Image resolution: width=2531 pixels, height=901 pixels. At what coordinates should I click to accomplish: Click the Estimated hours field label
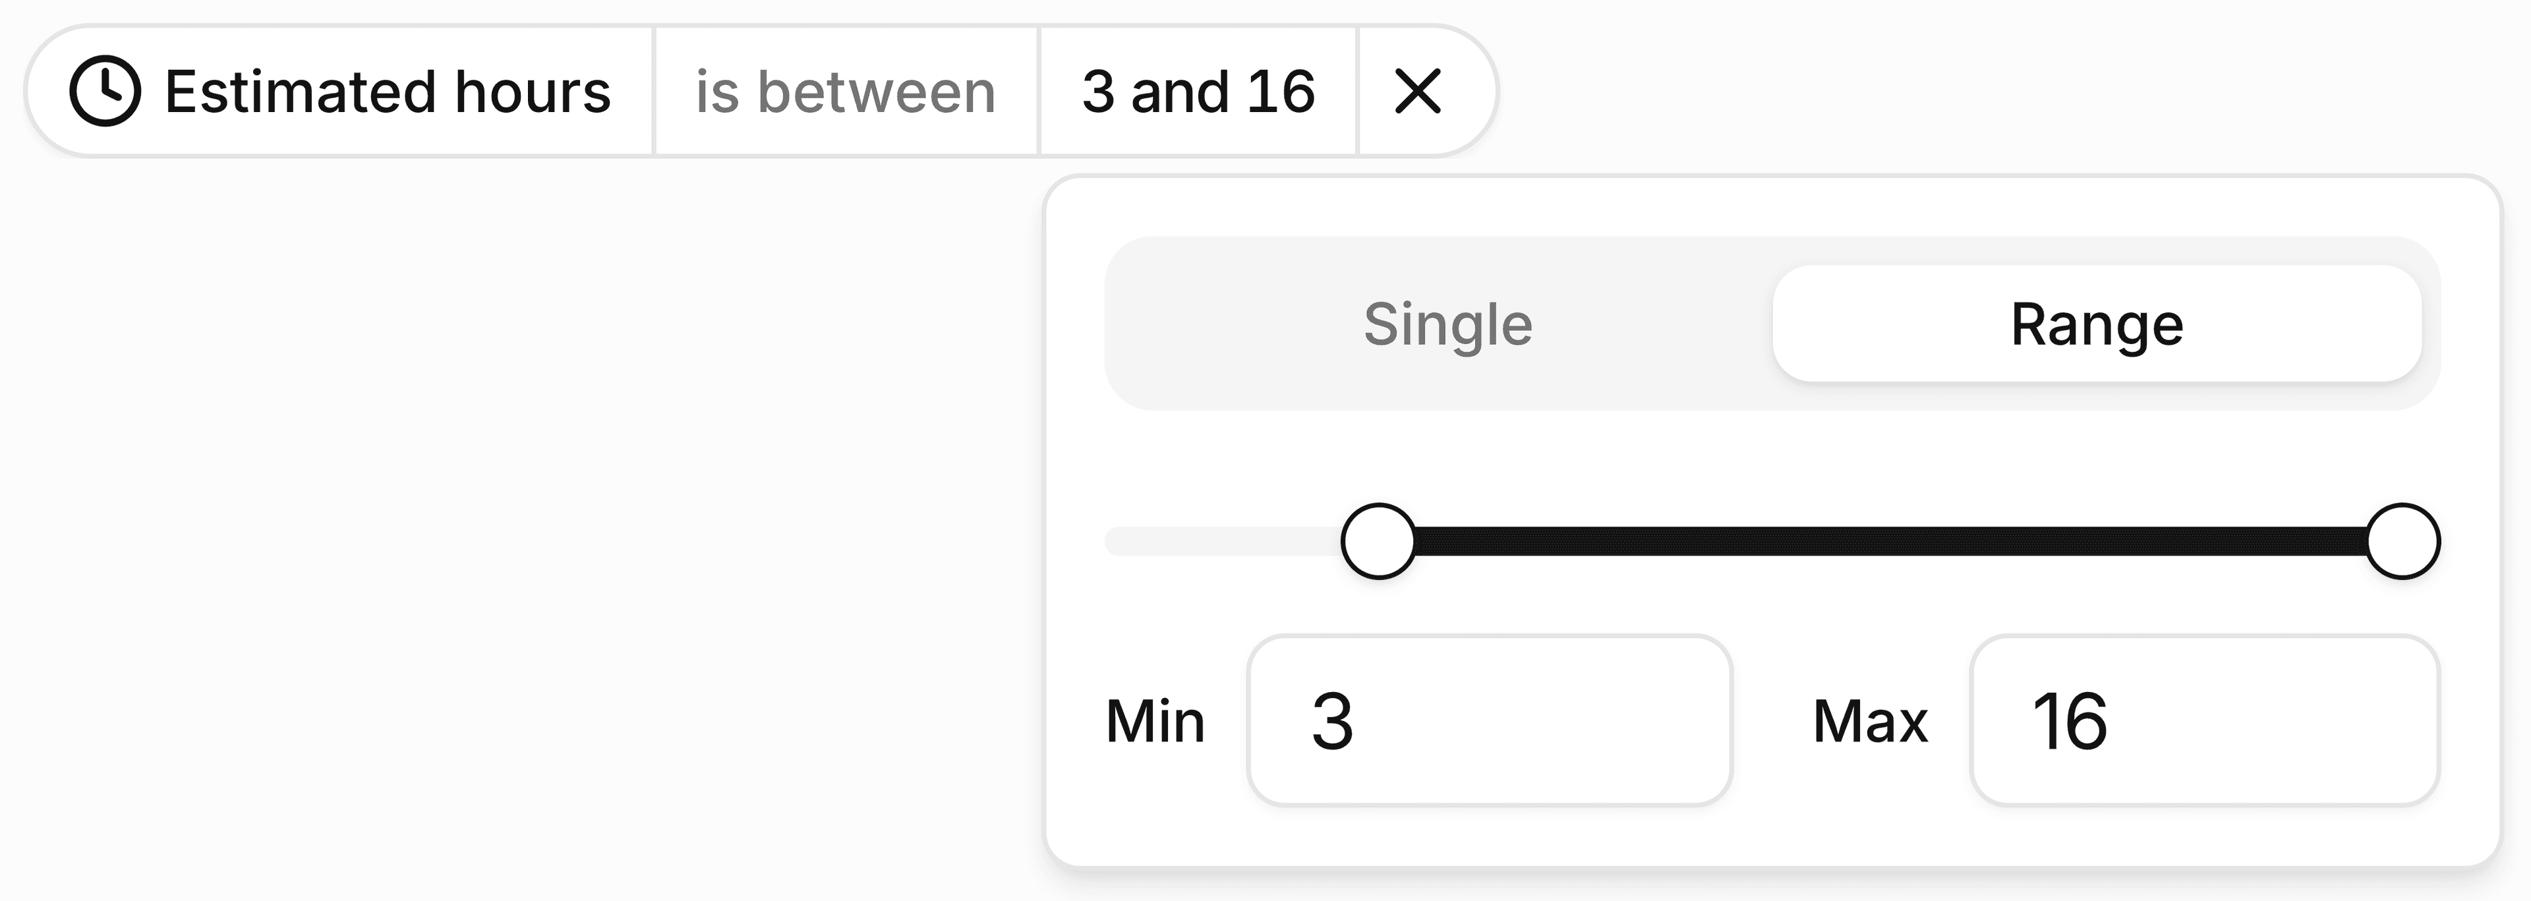(387, 92)
